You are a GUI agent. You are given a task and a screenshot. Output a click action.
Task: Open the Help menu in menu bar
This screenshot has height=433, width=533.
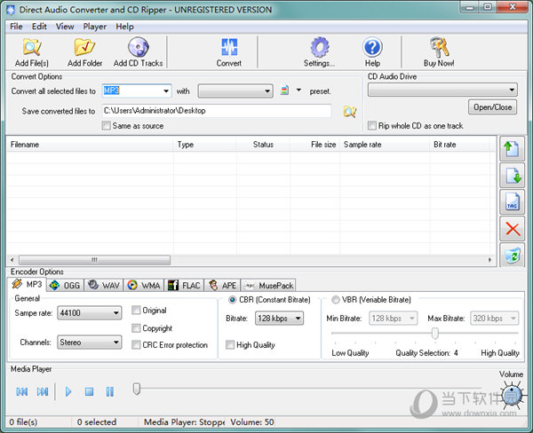[x=124, y=27]
